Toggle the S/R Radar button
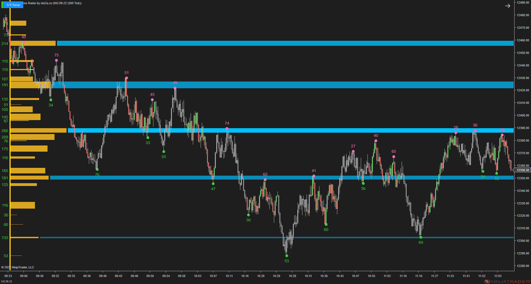The image size is (531, 284). (13, 5)
